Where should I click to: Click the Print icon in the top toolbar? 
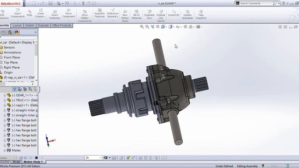58,3
